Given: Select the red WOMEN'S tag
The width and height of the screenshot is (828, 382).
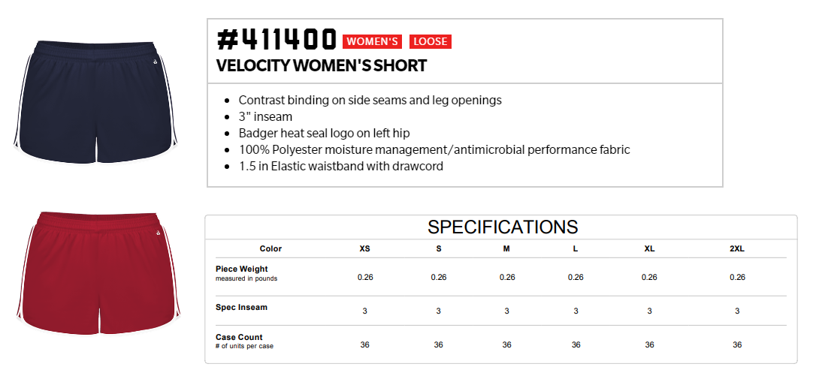Looking at the screenshot, I should click(x=372, y=42).
